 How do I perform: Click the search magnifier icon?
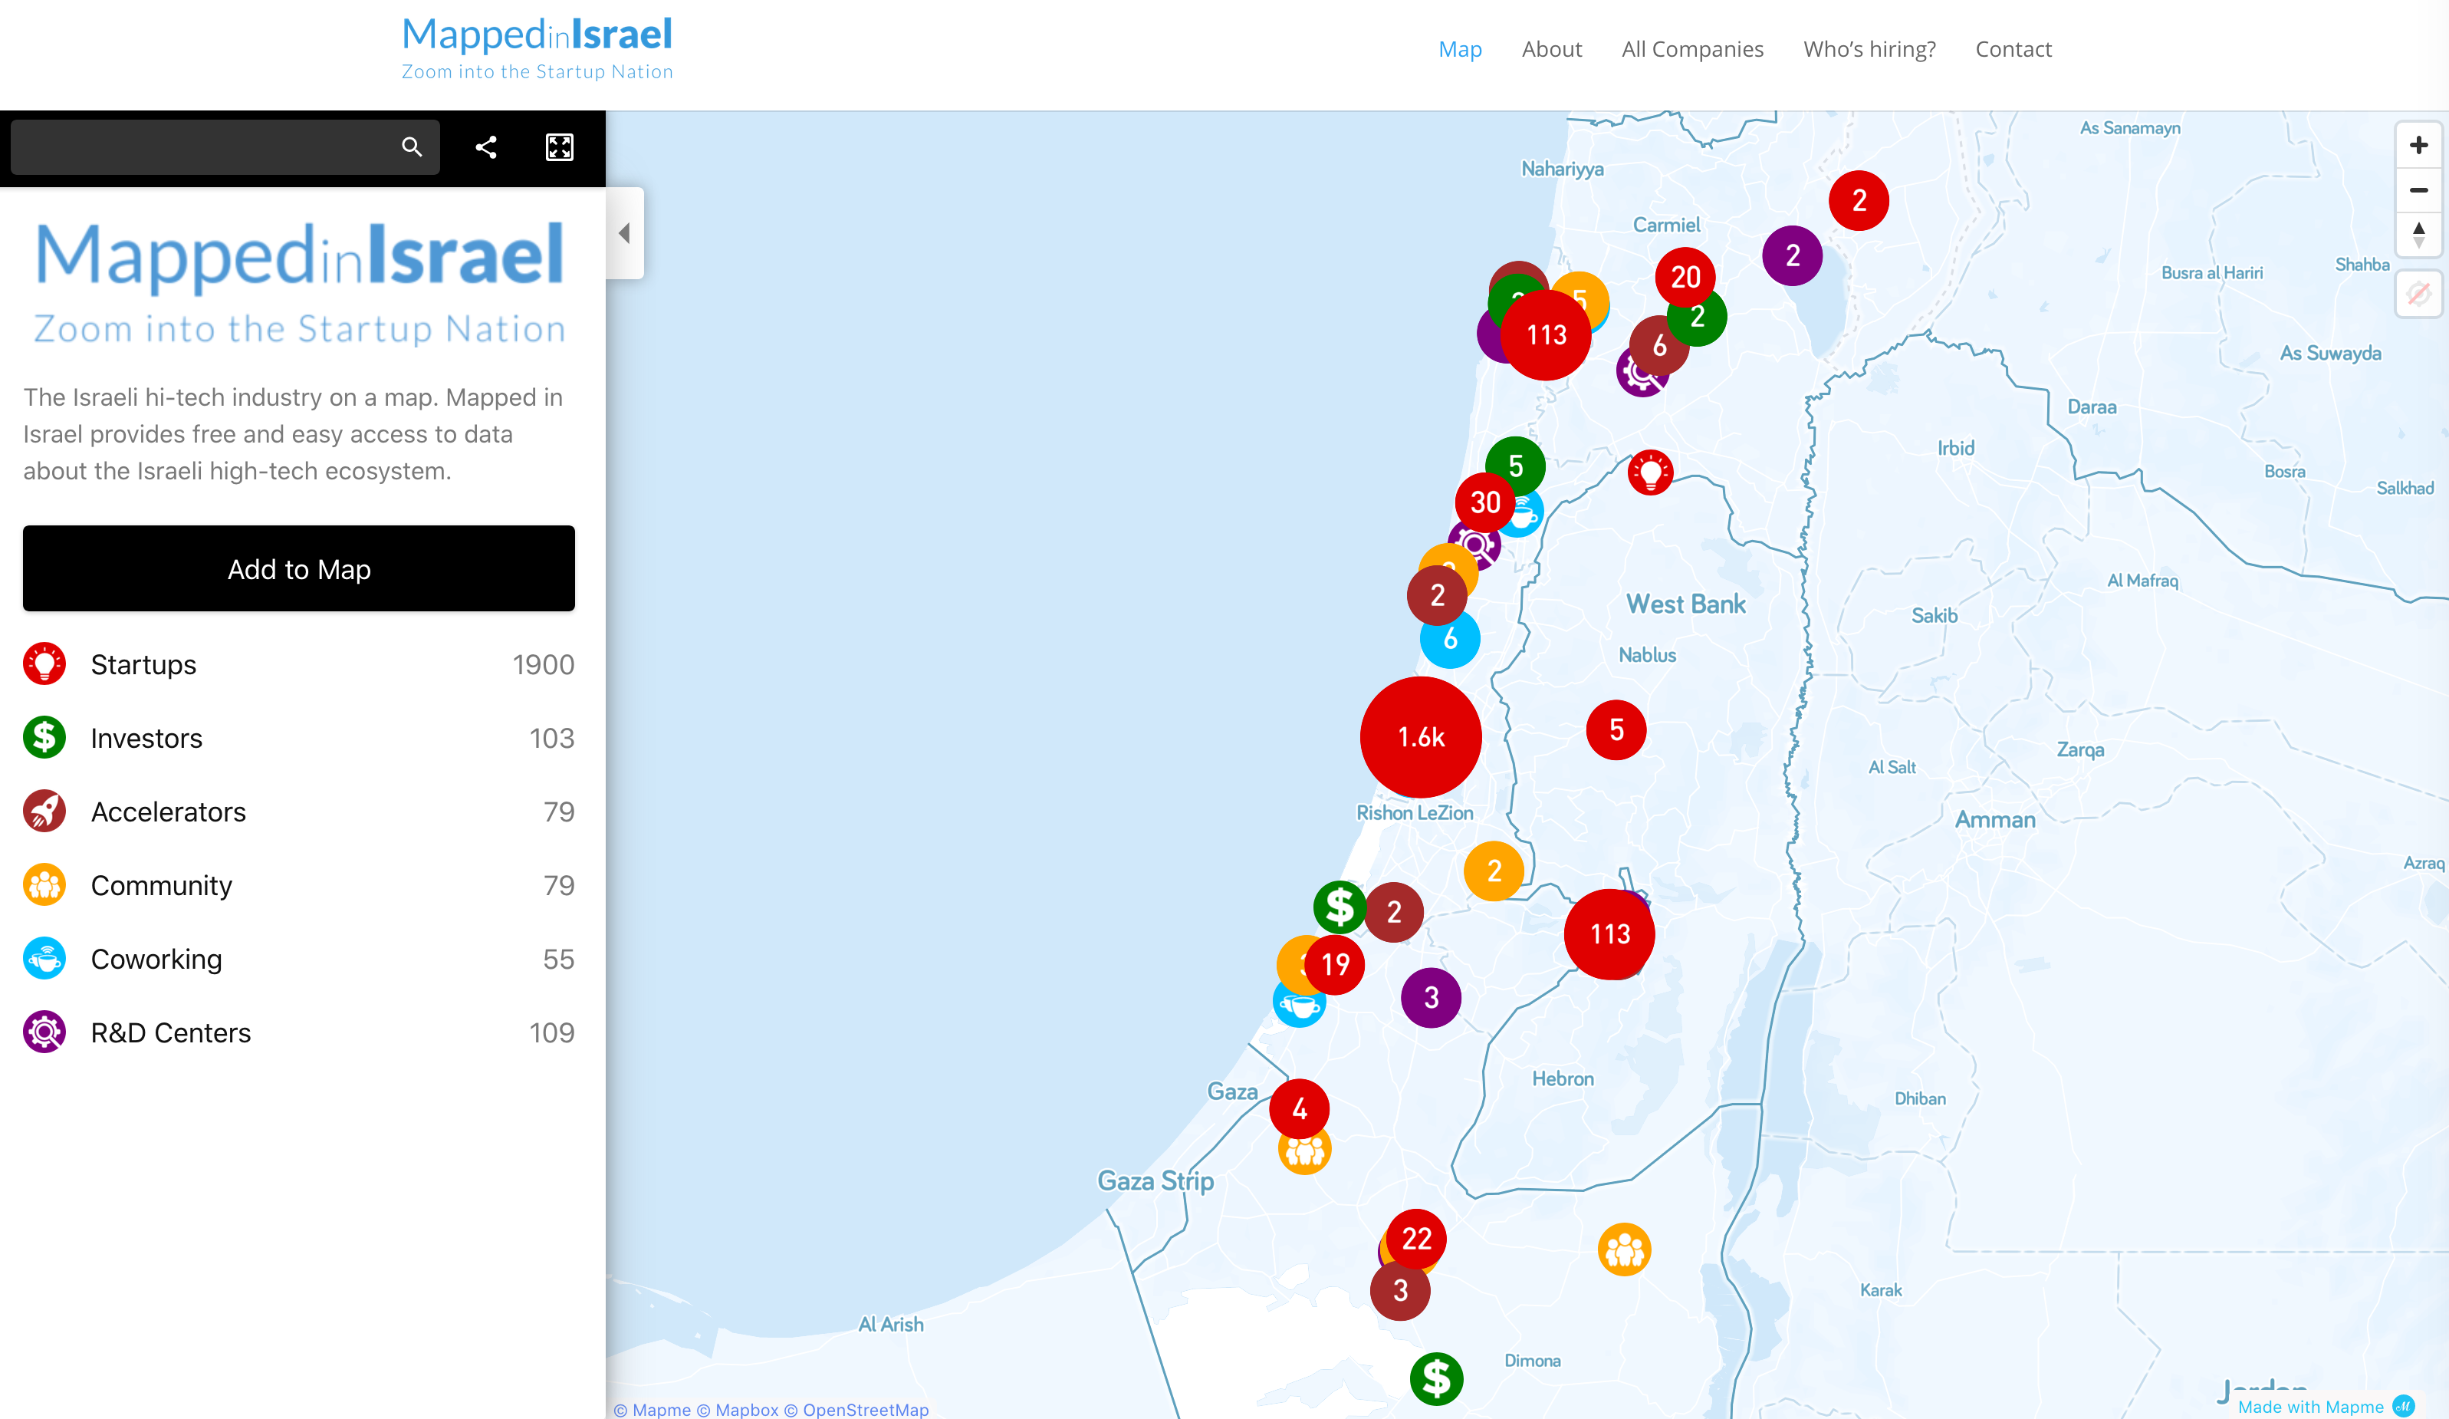click(x=411, y=147)
